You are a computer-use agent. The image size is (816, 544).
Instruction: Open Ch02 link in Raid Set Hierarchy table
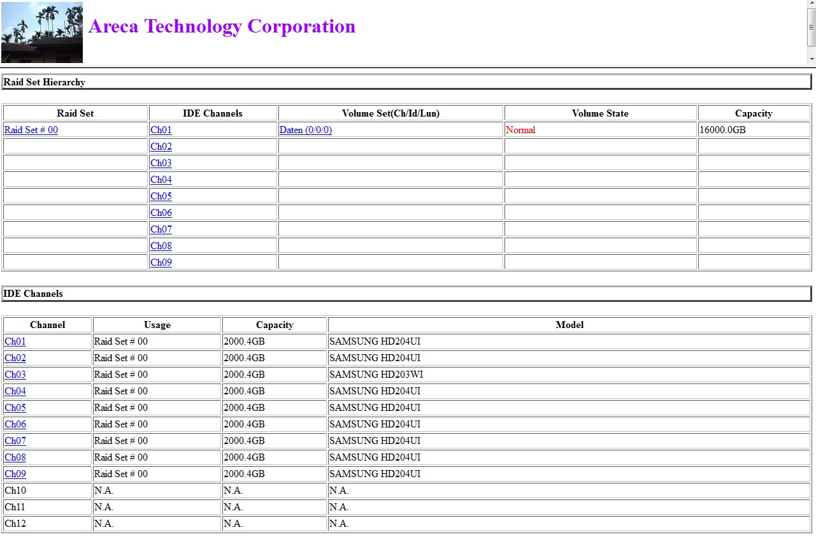tap(161, 147)
